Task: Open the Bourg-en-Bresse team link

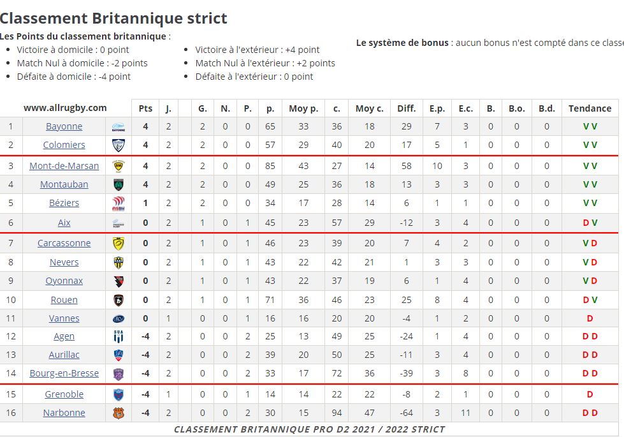Action: (64, 373)
